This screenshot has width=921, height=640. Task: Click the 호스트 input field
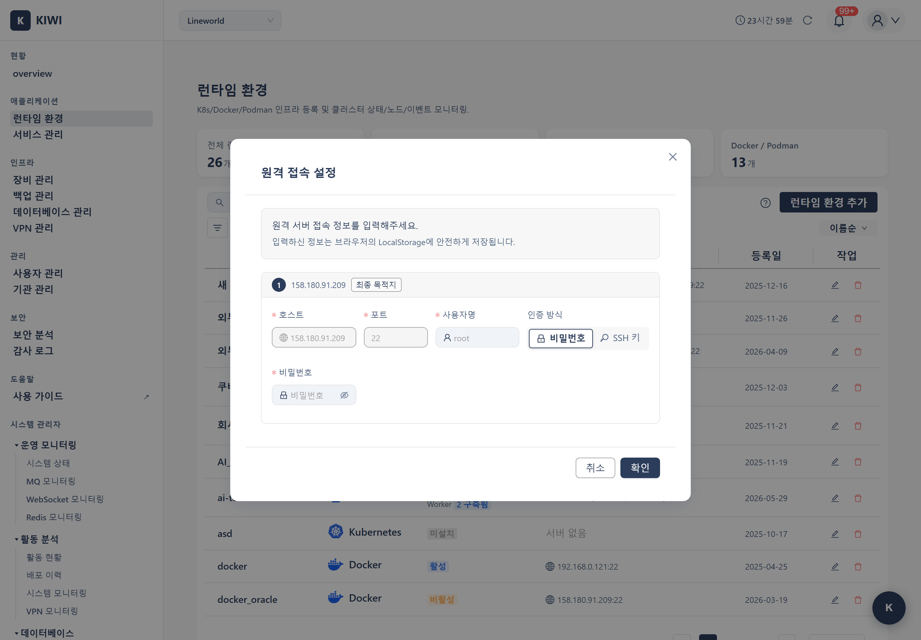click(x=314, y=338)
